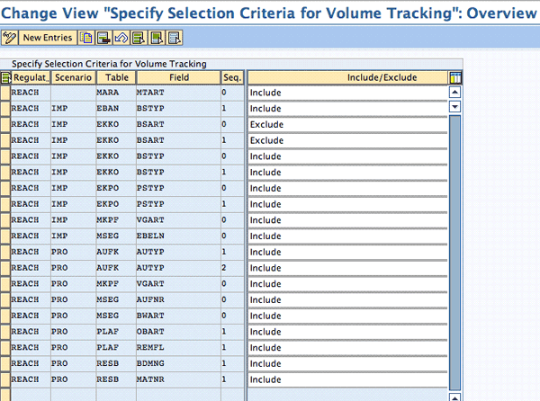The width and height of the screenshot is (540, 401).
Task: Select the row for RESB MATNR
Action: 5,379
